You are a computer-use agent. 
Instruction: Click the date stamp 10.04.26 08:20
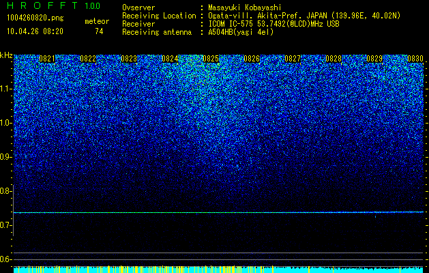35,31
